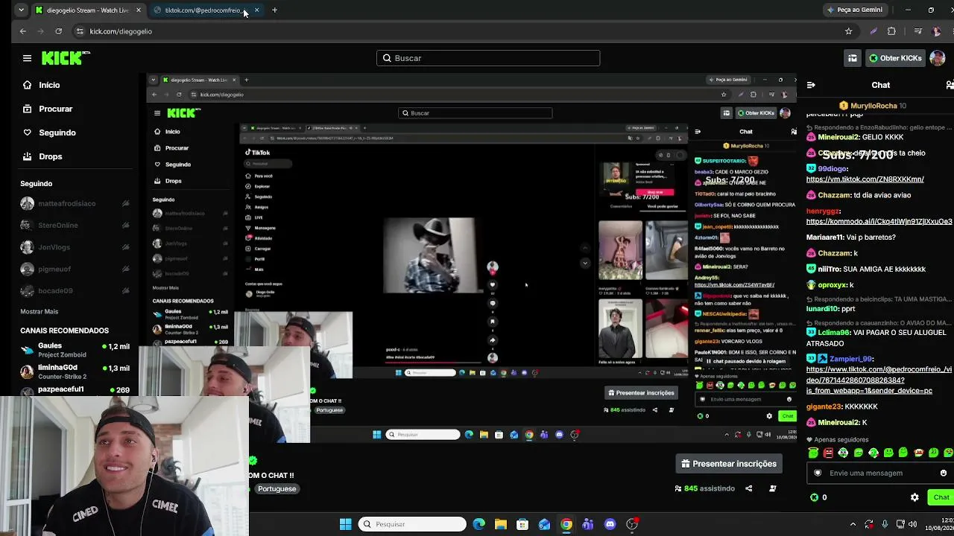
Task: Click the Procurar browse icon in sidebar
Action: pyautogui.click(x=28, y=109)
